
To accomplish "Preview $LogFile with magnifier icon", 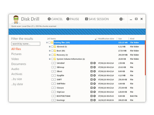I will click(95, 75).
